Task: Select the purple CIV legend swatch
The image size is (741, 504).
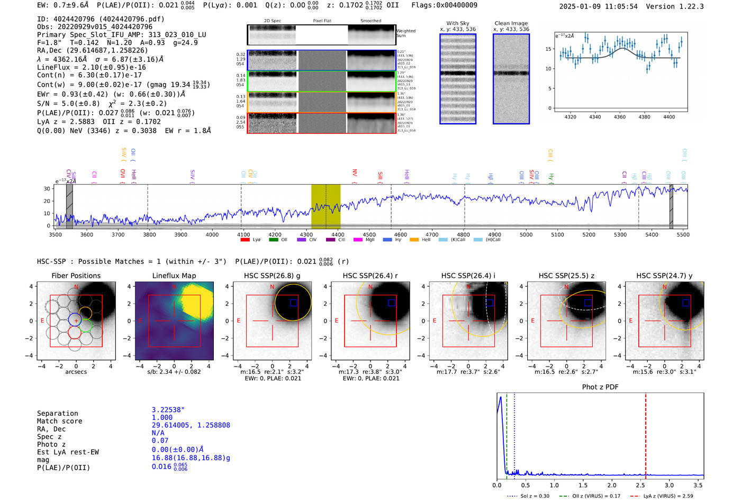Action: coord(302,240)
